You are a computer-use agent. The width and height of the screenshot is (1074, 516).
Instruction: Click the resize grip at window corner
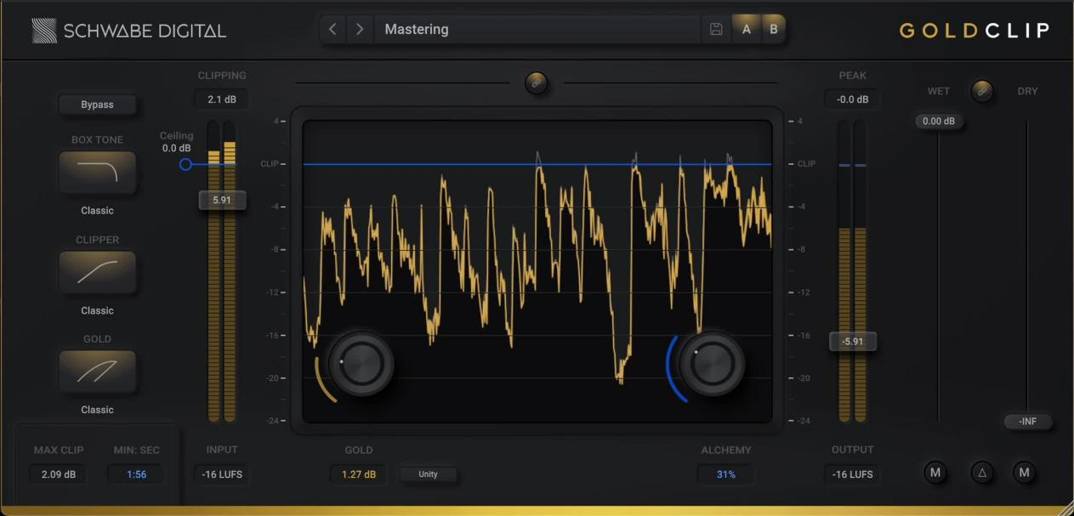1065,507
